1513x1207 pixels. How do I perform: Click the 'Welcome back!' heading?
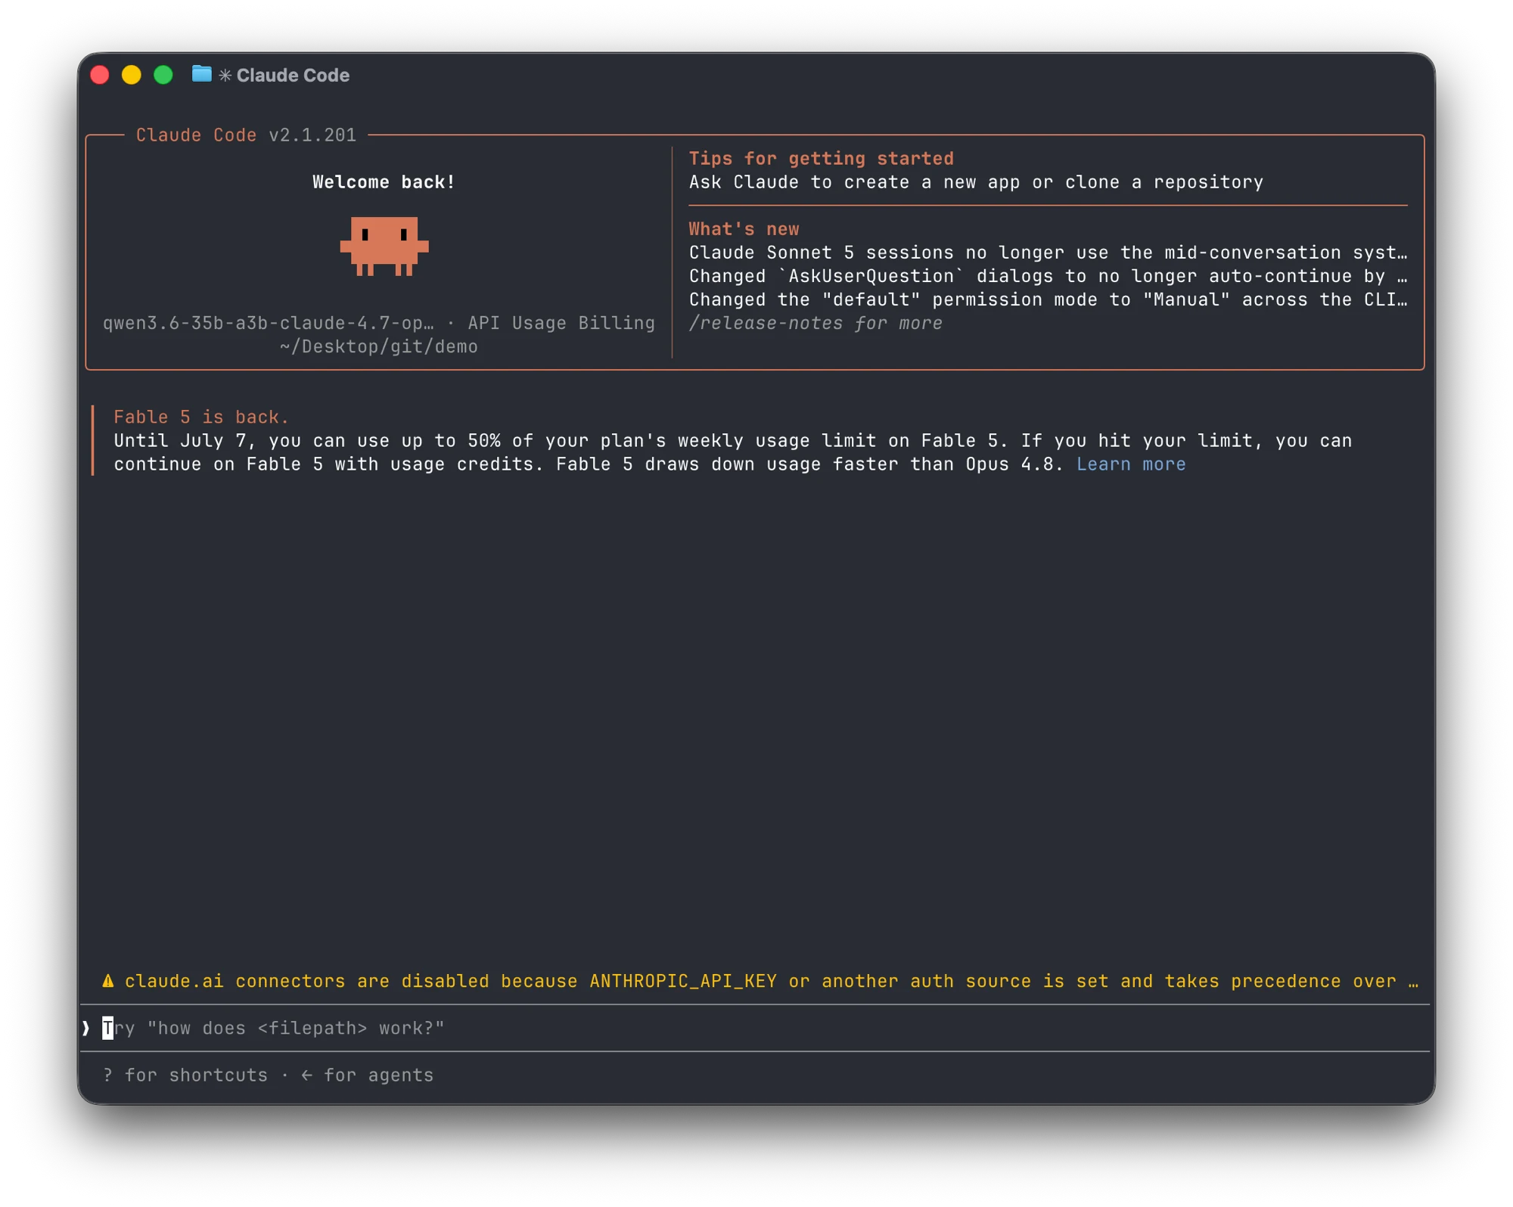(x=384, y=182)
